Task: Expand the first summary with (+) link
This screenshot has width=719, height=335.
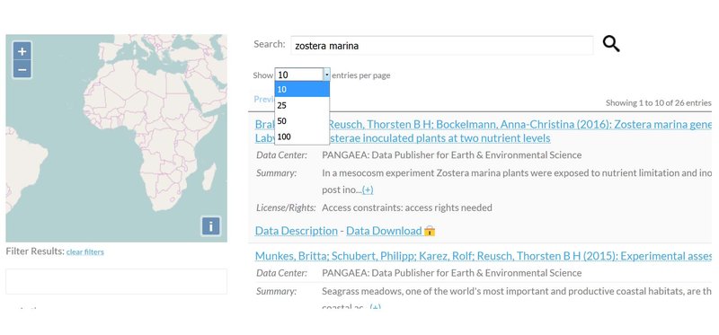Action: click(368, 190)
